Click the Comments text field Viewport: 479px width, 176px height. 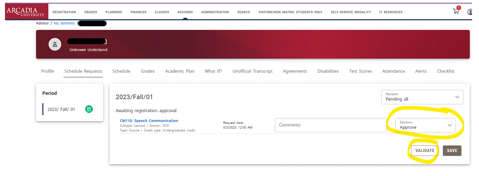(x=331, y=125)
